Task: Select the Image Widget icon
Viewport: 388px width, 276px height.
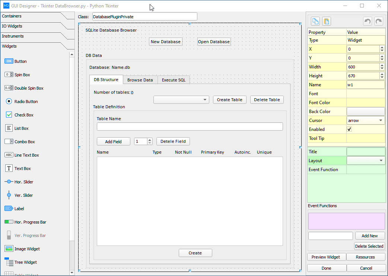Action: click(9, 248)
